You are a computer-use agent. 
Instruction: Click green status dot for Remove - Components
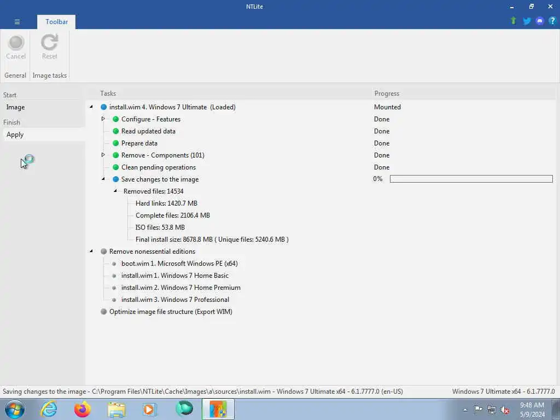pos(116,155)
